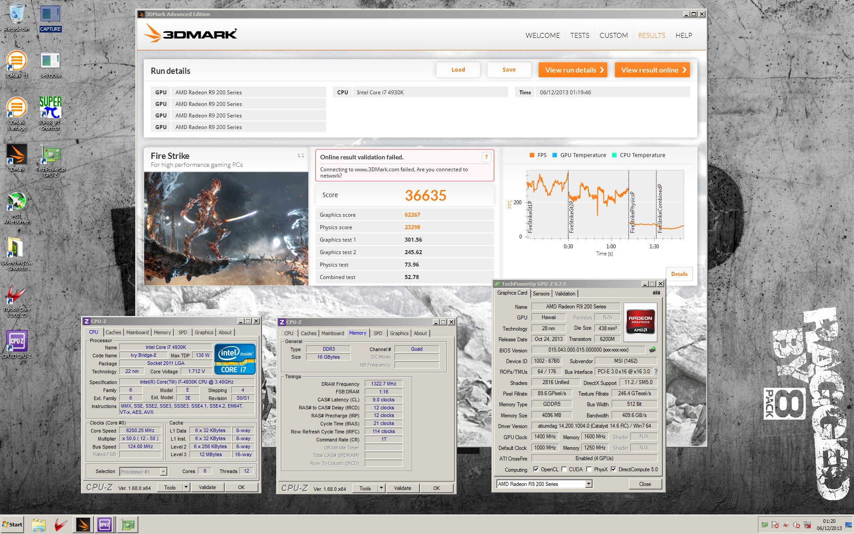Open Caches tab in CPU-Z memory window
Viewport: 854px width, 534px height.
[308, 333]
